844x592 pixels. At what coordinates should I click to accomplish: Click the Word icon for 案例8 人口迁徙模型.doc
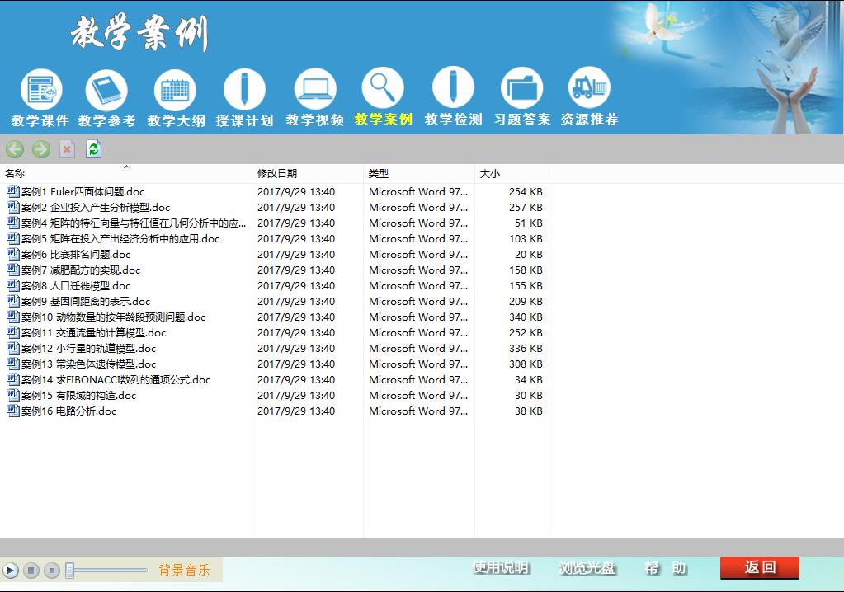(13, 285)
